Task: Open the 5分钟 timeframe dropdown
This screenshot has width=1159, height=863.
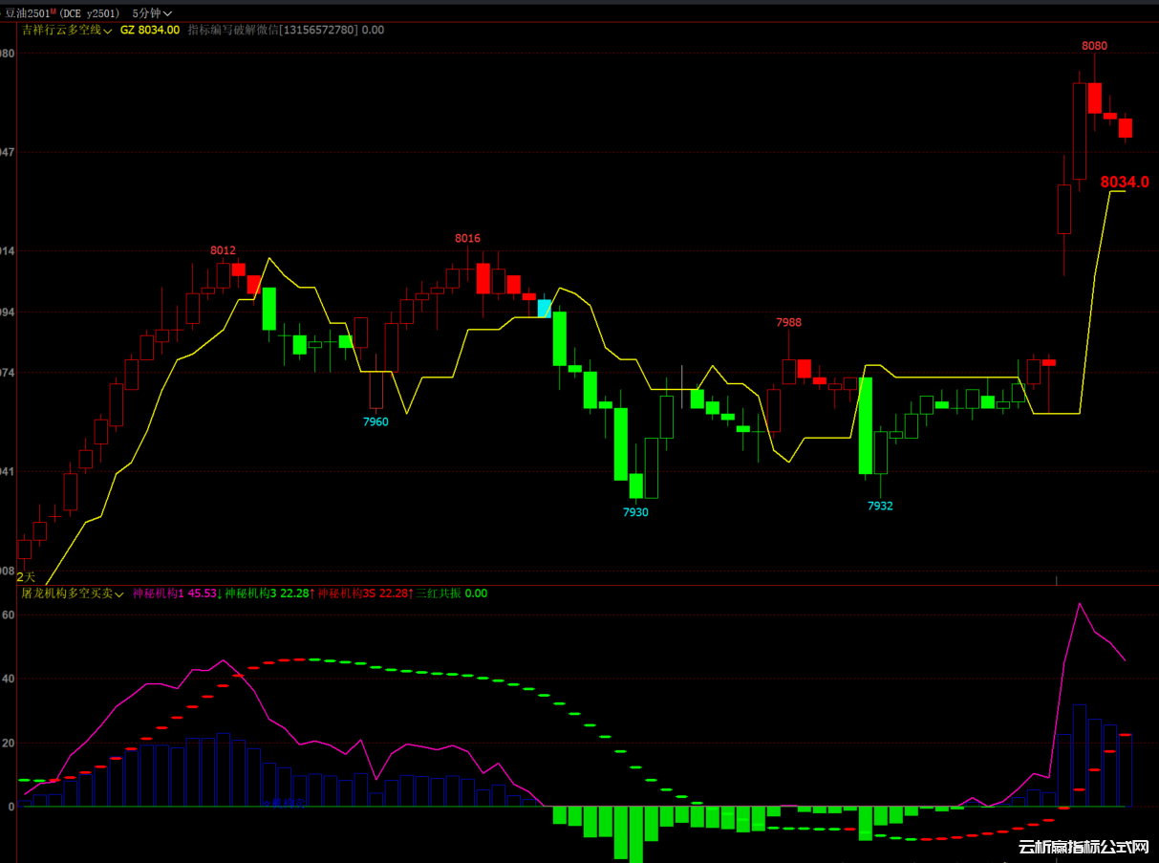Action: (153, 13)
